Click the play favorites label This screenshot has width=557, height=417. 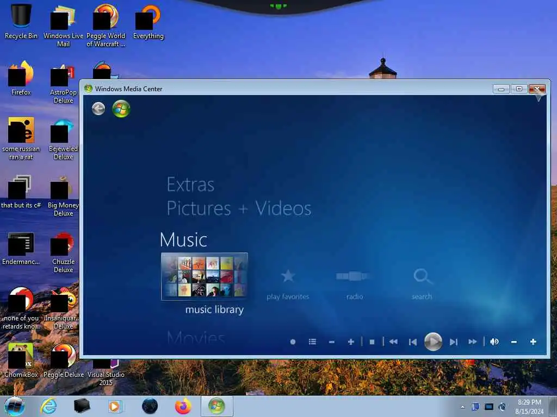[x=288, y=297]
